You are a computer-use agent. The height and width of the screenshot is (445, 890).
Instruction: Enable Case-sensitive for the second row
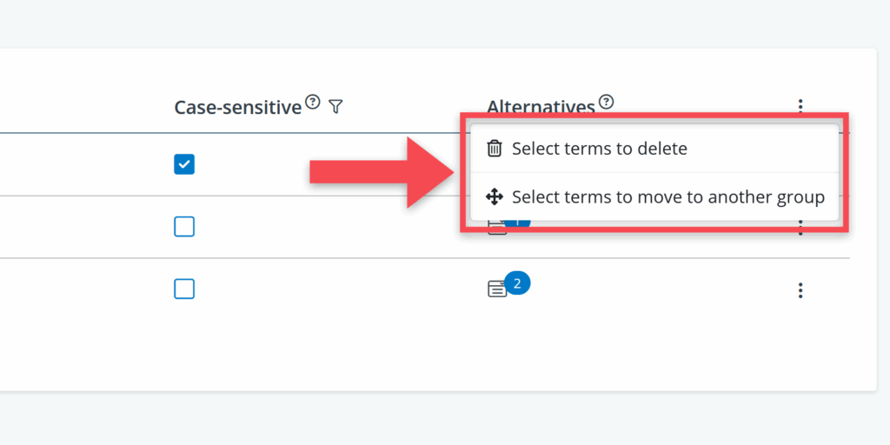(184, 227)
